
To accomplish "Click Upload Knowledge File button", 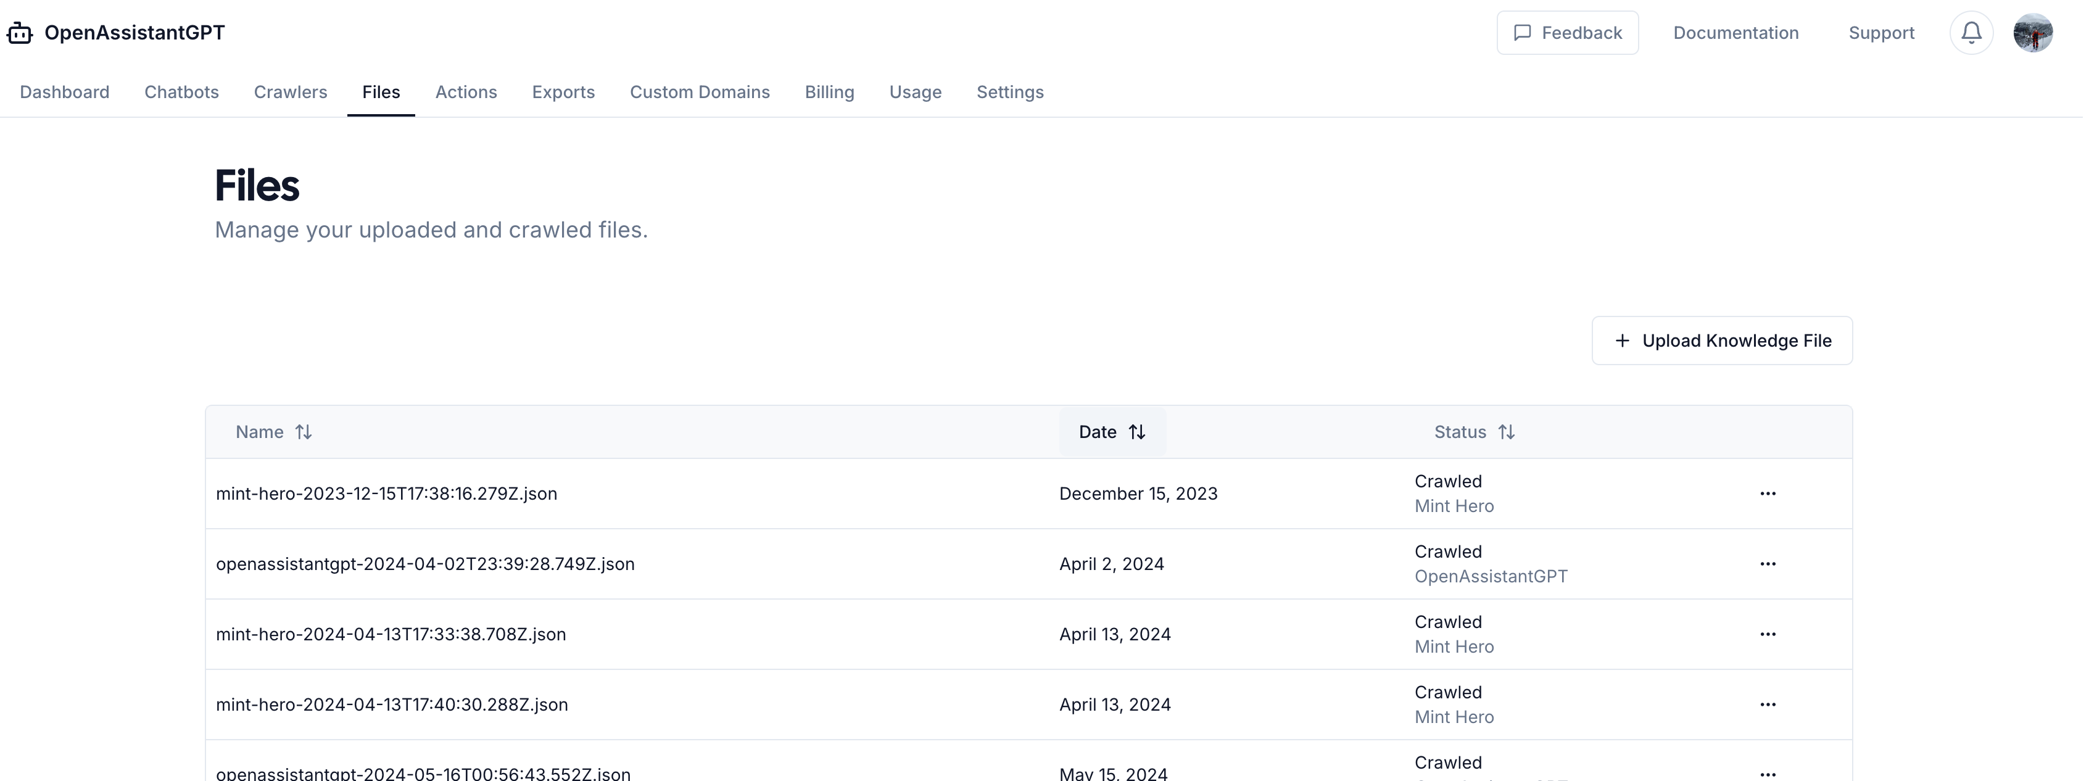I will 1722,341.
